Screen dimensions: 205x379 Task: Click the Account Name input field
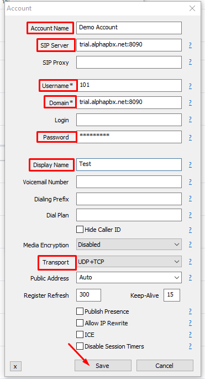[x=129, y=28]
